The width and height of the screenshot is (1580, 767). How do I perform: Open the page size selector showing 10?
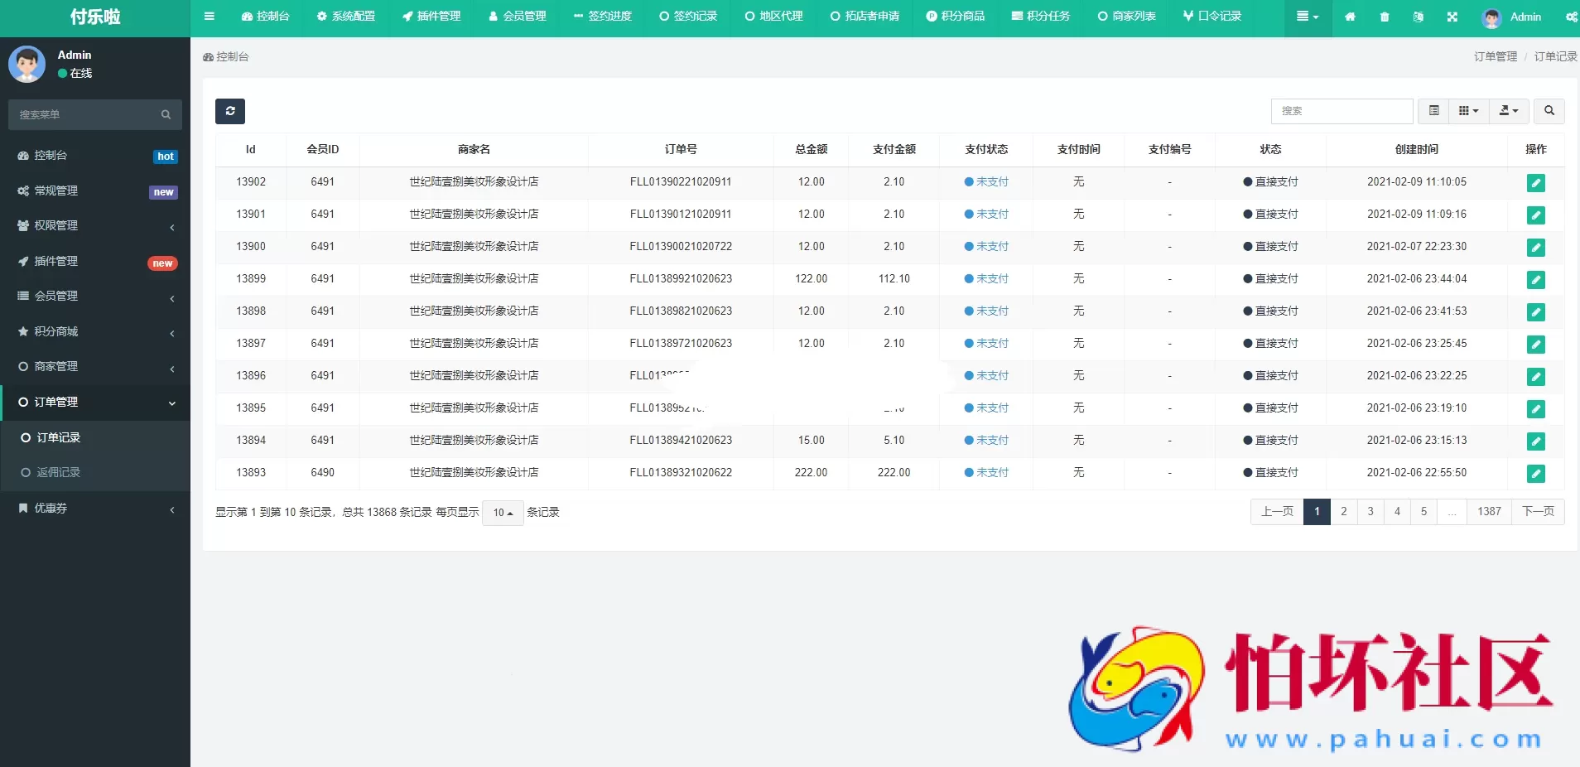pos(502,513)
